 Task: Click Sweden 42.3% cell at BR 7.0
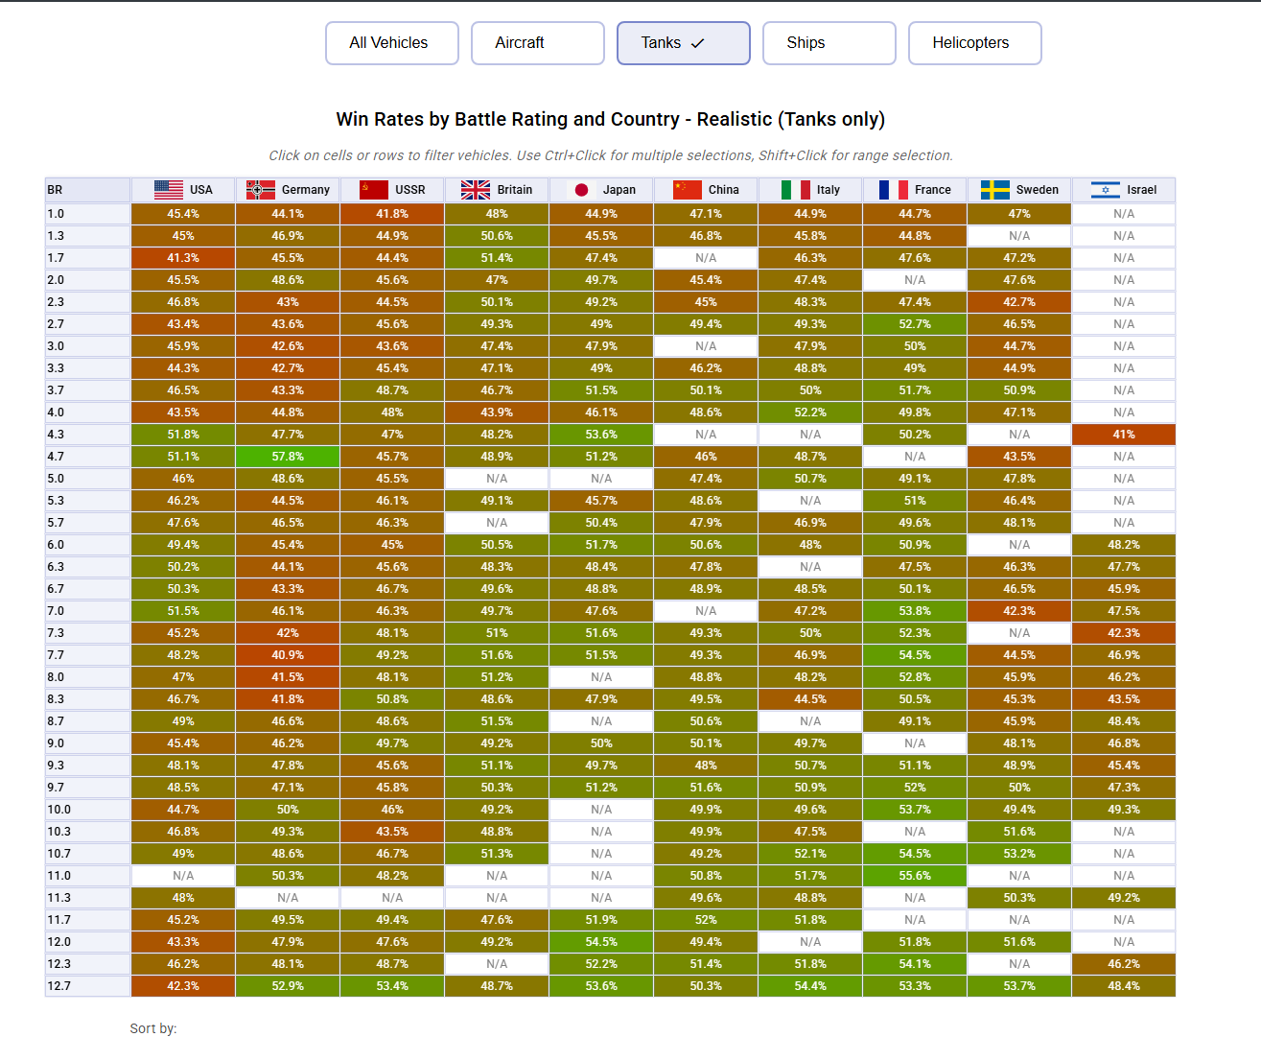1019,611
